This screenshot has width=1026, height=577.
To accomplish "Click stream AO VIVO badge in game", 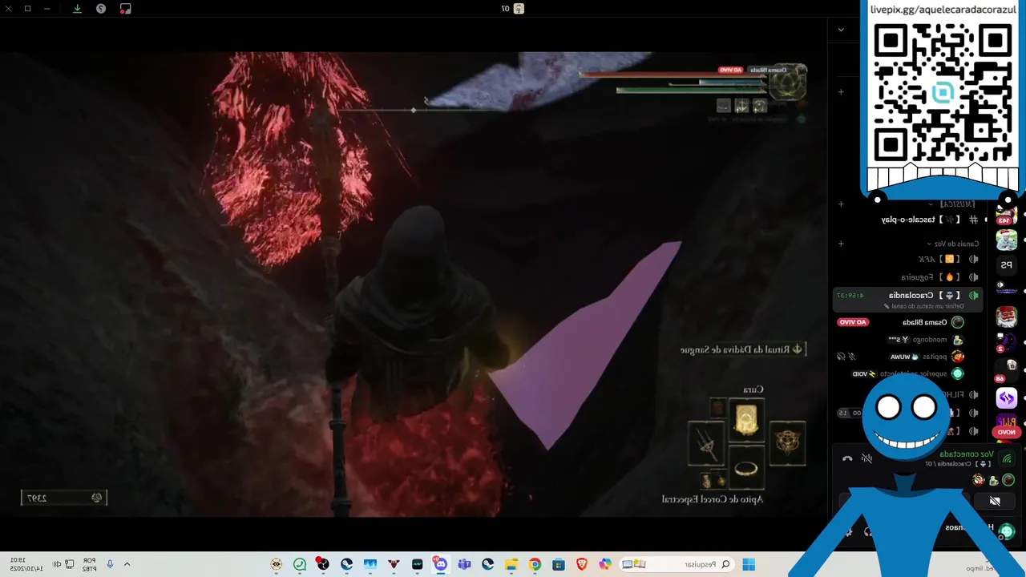I will pyautogui.click(x=732, y=70).
